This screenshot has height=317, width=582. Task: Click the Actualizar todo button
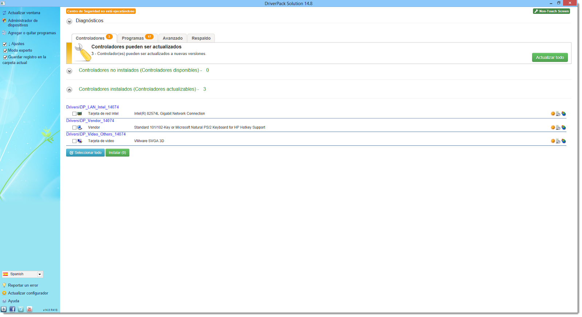click(550, 57)
